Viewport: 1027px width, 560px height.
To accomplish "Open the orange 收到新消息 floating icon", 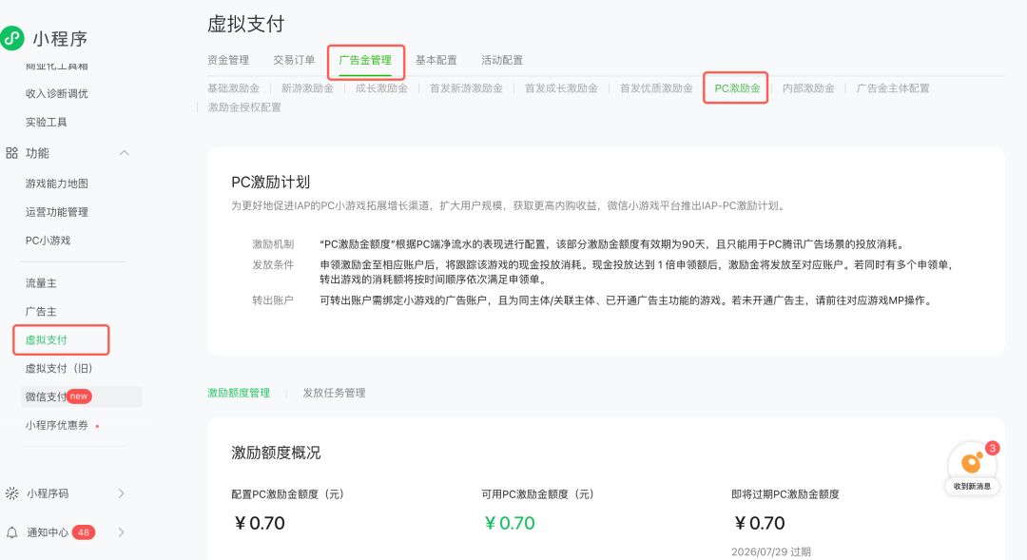I will tap(971, 463).
